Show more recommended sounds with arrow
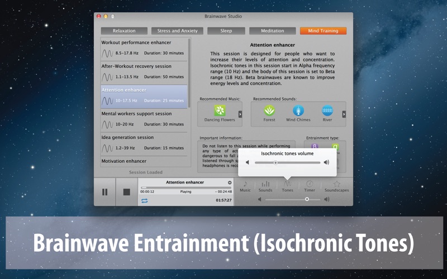Image resolution: width=447 pixels, height=279 pixels. point(344,114)
